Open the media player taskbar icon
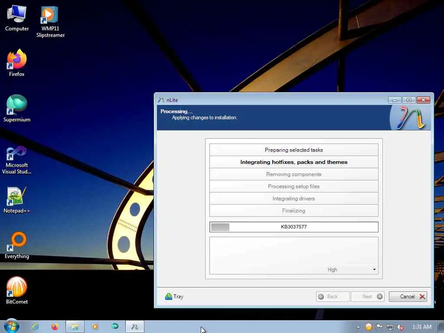The height and width of the screenshot is (333, 444). tap(95, 327)
